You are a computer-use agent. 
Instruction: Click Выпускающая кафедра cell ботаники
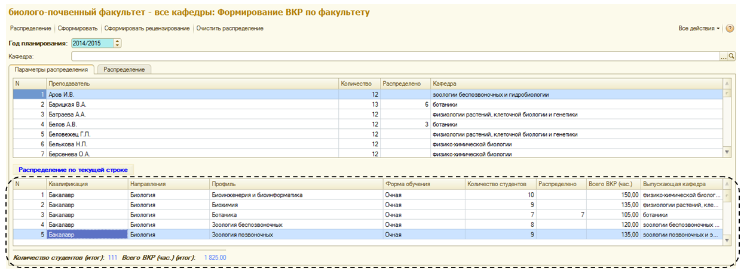[x=682, y=214]
